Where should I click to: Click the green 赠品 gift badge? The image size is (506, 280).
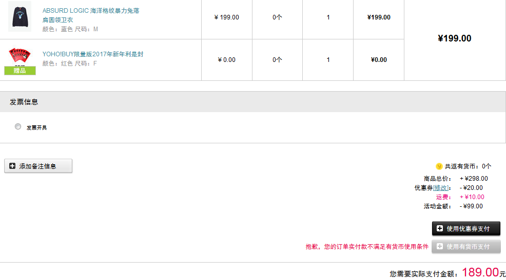(x=20, y=71)
